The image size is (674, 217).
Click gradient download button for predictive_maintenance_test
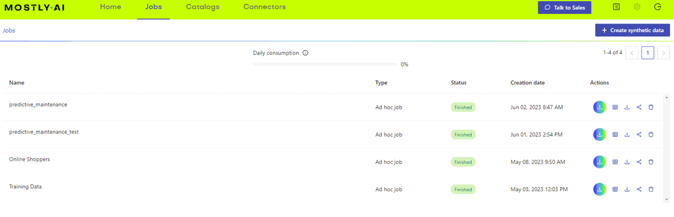point(599,135)
